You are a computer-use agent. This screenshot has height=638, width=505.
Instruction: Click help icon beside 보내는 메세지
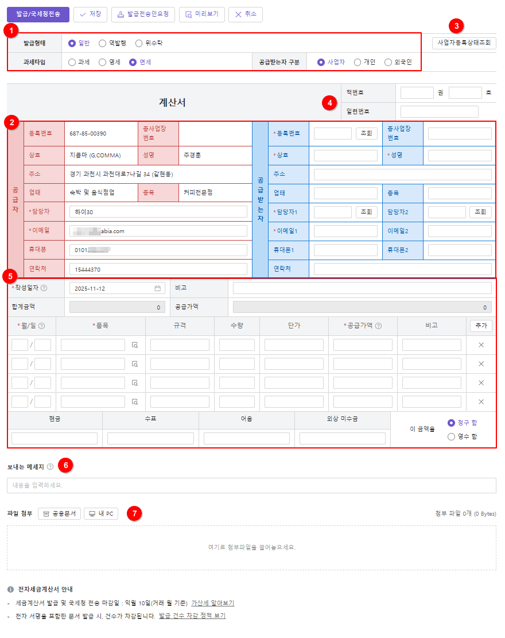[50, 467]
